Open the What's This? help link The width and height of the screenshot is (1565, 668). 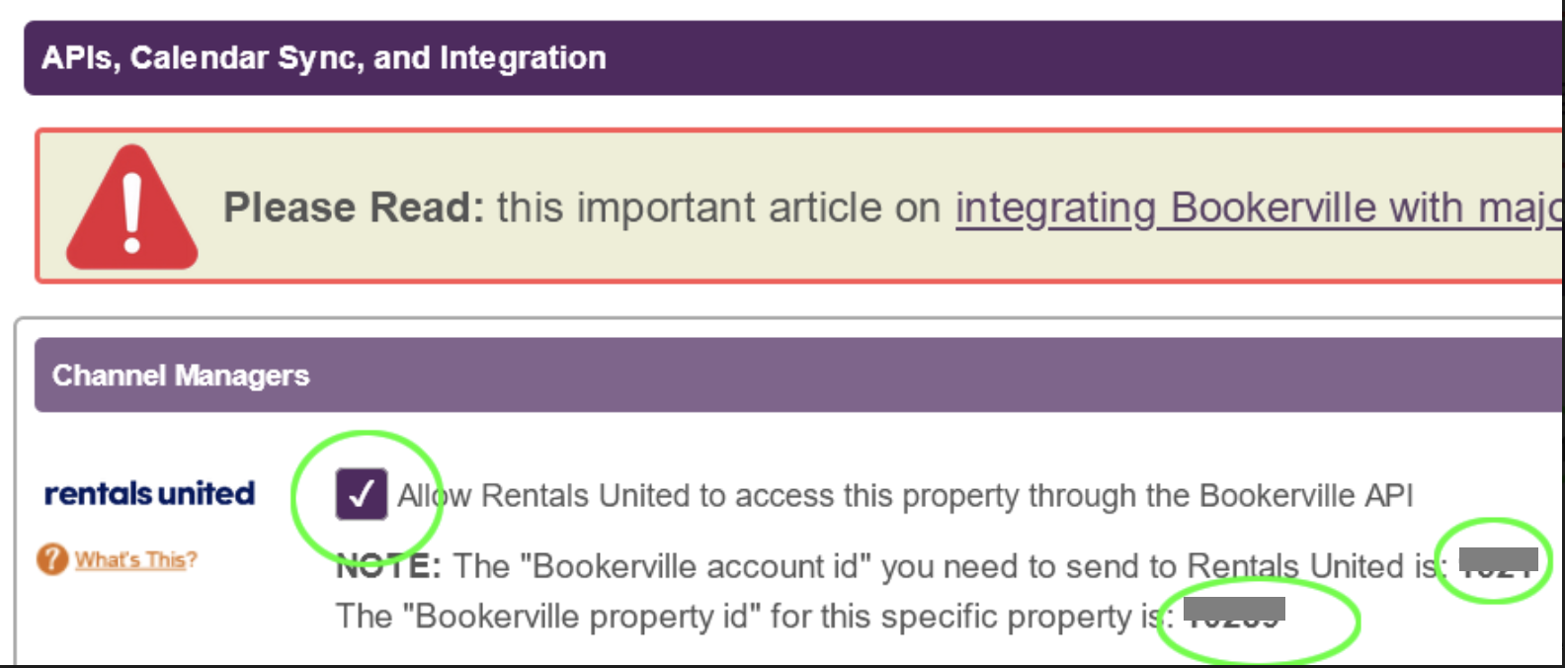(x=135, y=559)
